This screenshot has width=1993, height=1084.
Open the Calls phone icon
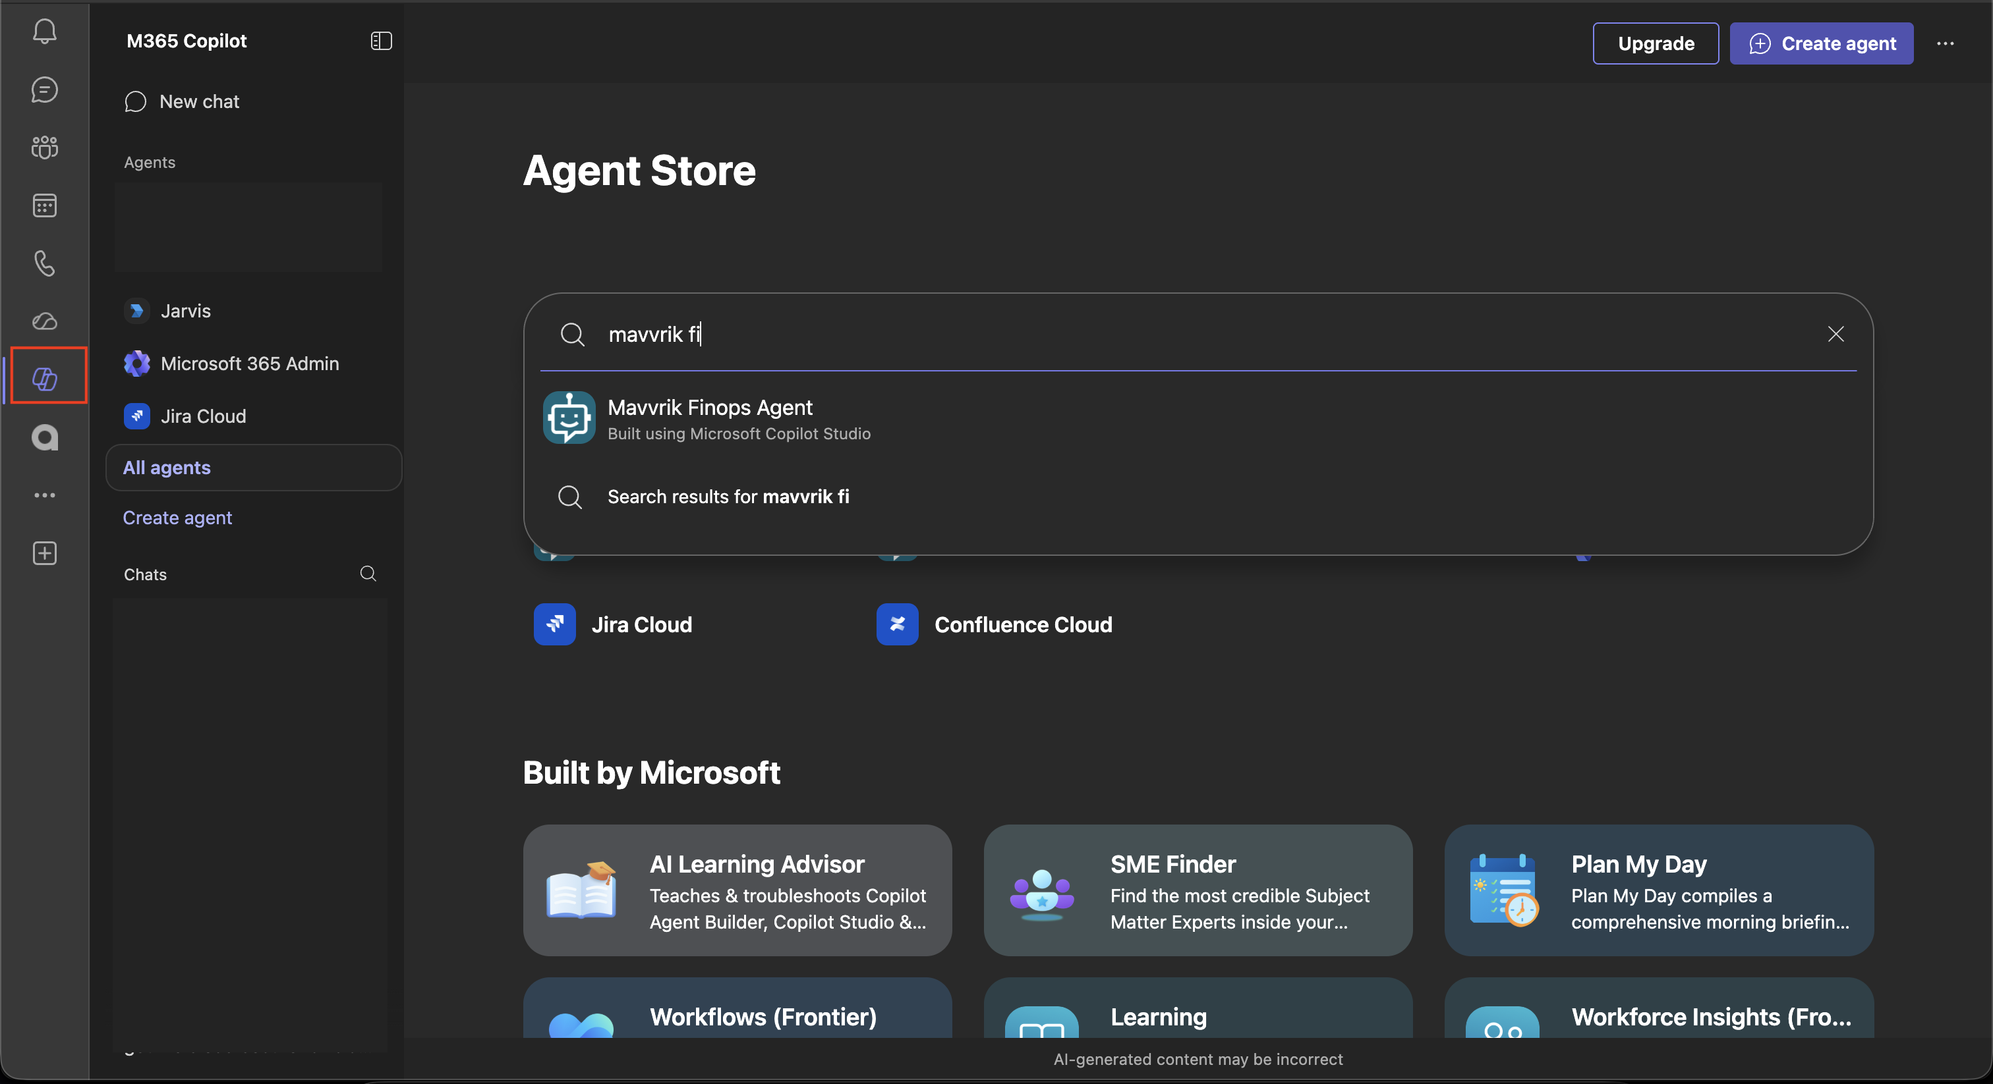[44, 263]
